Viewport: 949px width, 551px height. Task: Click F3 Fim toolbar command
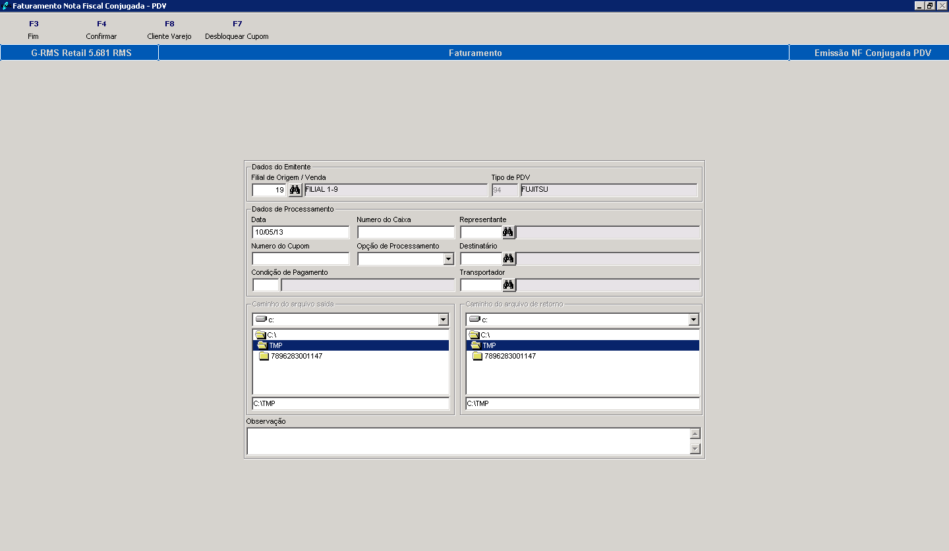[34, 30]
